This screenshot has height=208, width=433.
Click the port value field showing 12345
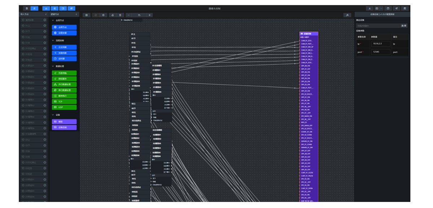point(381,52)
